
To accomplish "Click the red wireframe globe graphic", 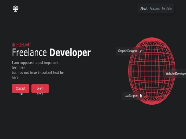I will [152, 71].
